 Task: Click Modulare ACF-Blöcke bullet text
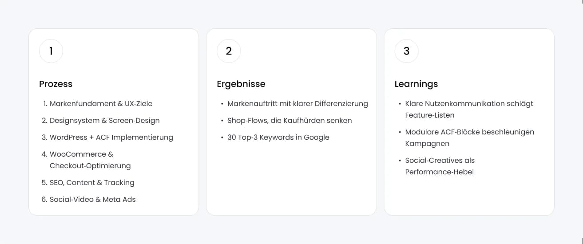point(469,132)
